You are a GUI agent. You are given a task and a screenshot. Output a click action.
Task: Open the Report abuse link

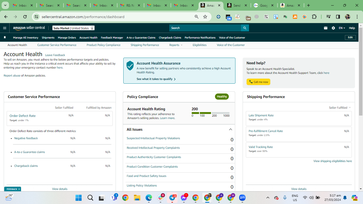[x=12, y=75]
